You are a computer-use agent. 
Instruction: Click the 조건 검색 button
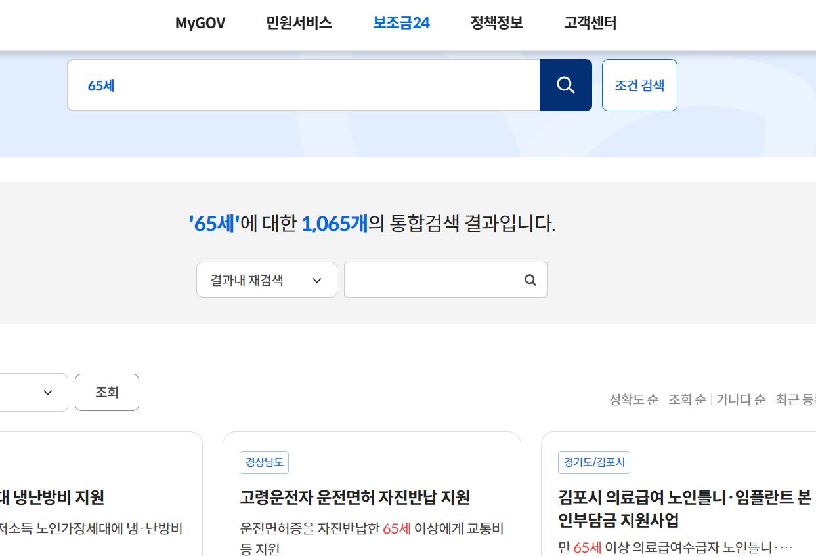pyautogui.click(x=639, y=85)
